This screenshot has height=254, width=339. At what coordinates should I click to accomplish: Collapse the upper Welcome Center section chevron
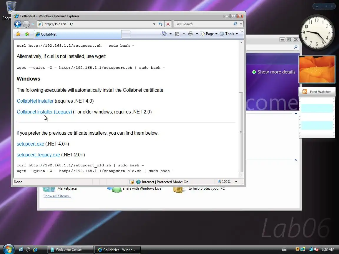tap(296, 113)
